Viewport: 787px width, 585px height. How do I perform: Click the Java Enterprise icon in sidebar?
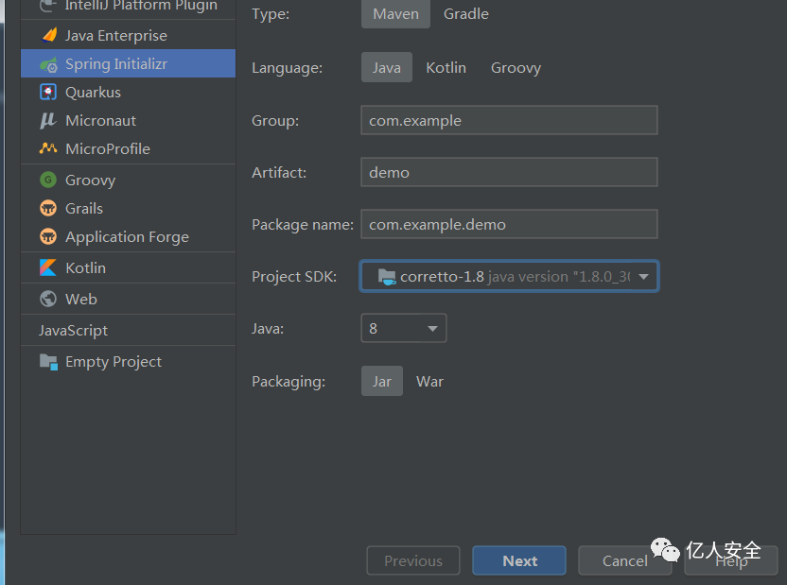(48, 36)
